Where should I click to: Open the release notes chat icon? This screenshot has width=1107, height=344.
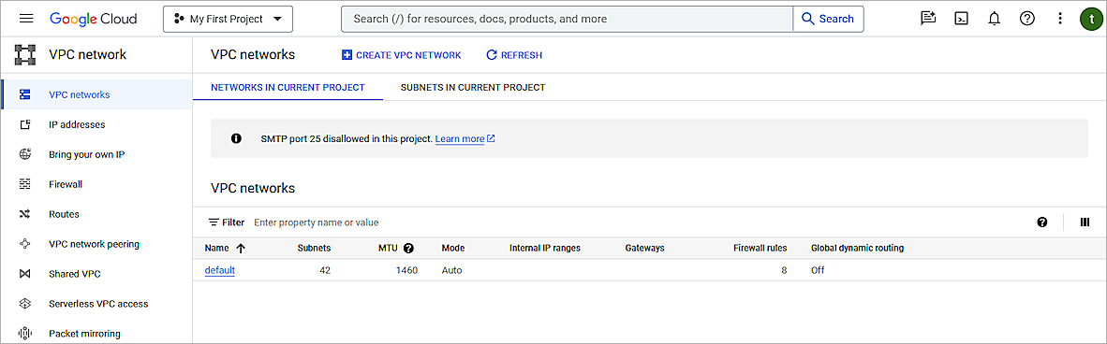[928, 19]
